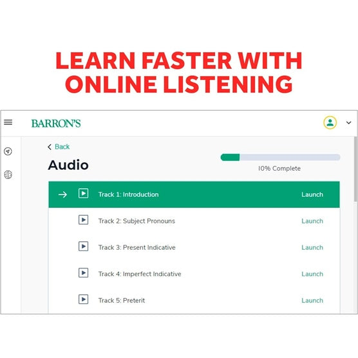The image size is (358, 358).
Task: Play Track 1 Introduction icon
Action: pos(83,193)
